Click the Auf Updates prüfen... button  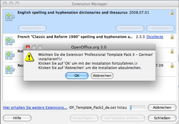123,118
